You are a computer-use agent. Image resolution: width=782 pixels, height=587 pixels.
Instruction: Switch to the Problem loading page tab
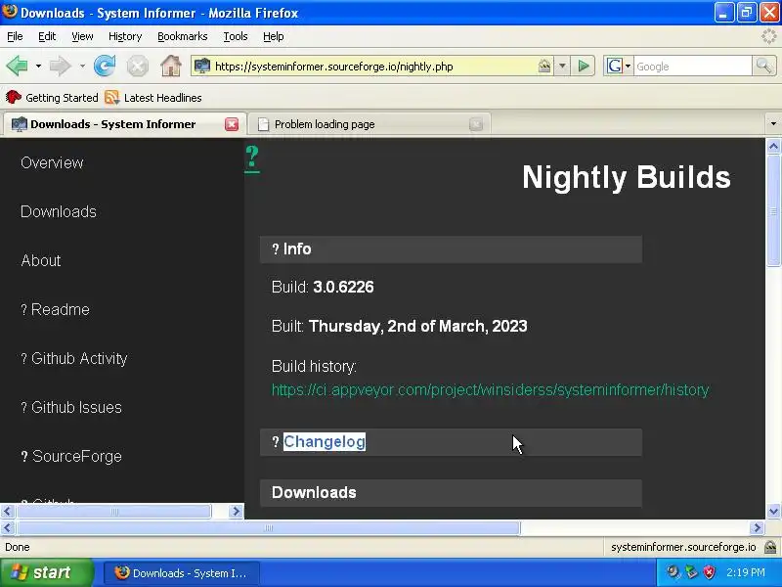pos(369,124)
